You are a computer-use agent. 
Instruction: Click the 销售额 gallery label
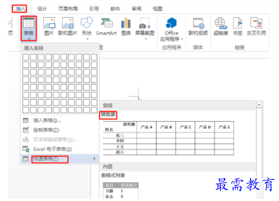(108, 115)
